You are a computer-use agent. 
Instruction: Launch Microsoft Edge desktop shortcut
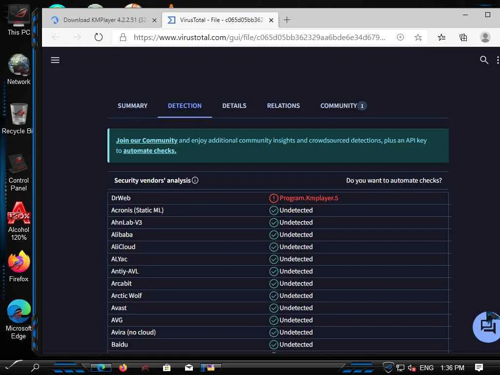19,319
